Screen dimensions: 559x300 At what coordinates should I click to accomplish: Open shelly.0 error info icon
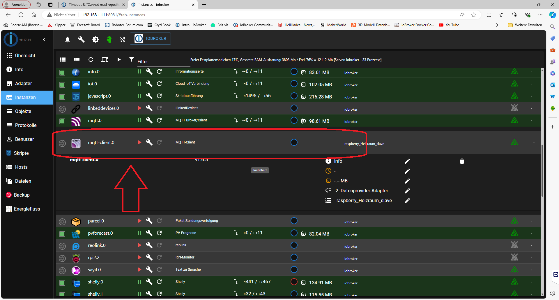[294, 282]
